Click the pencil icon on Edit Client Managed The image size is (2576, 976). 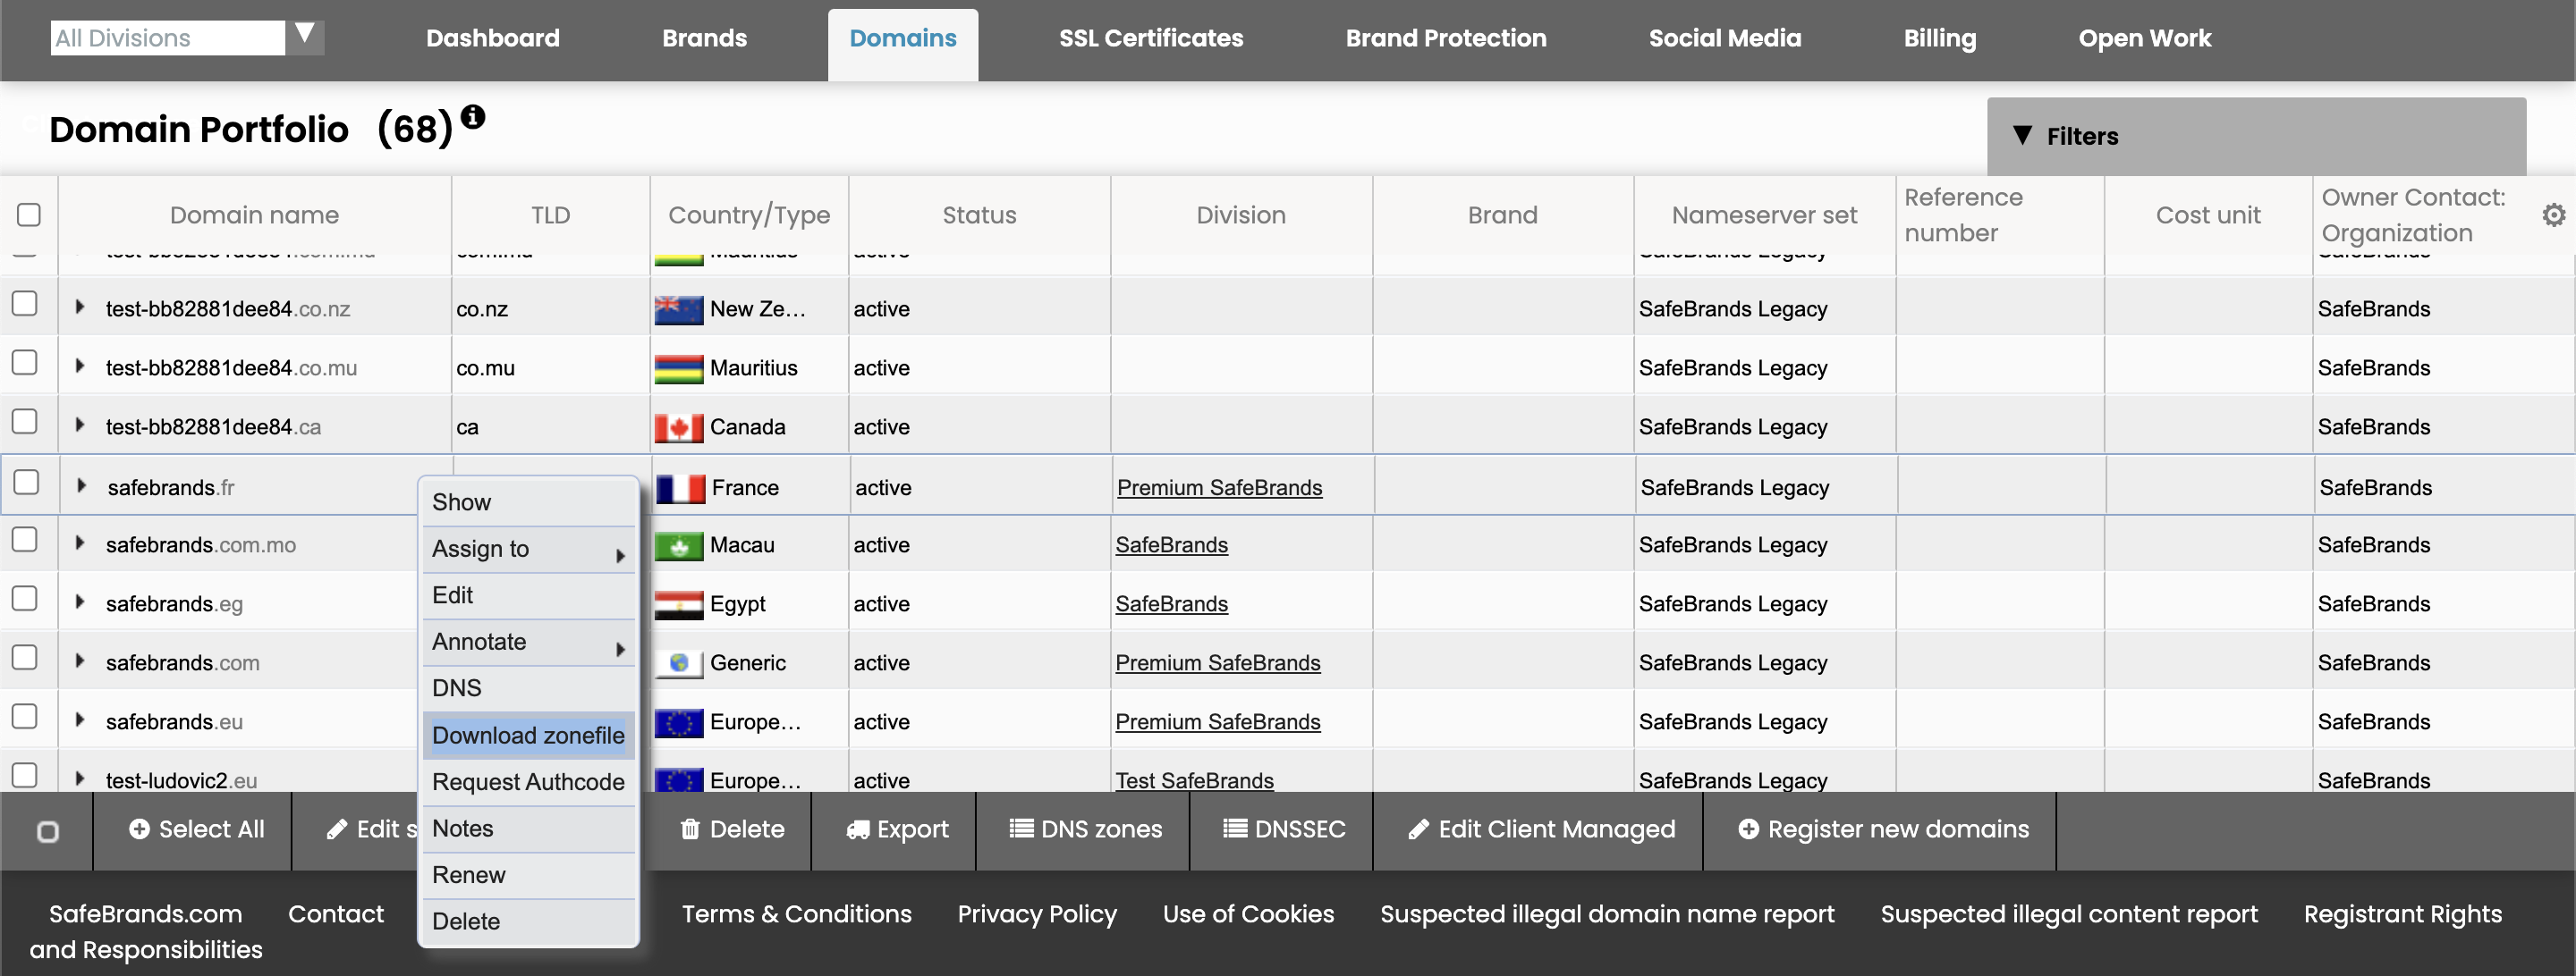point(1419,829)
